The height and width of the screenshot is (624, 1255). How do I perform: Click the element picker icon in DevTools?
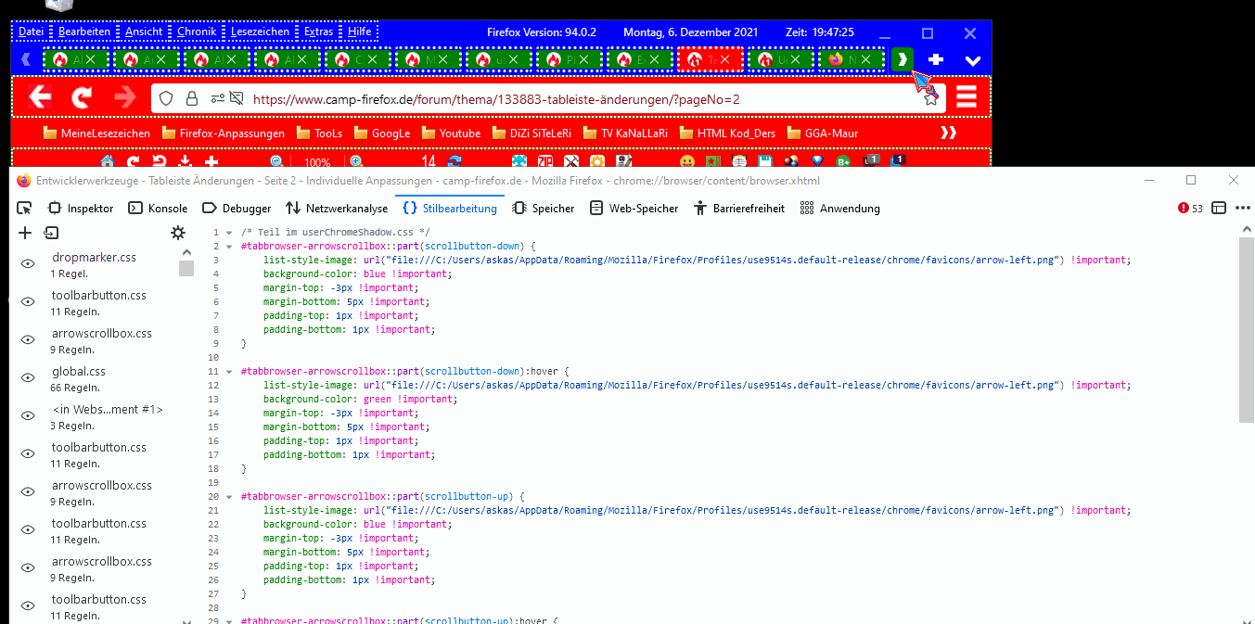point(24,209)
